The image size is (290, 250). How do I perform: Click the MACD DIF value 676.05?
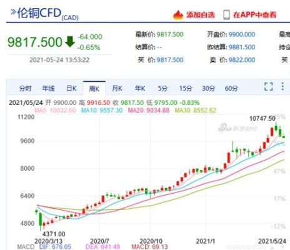[61, 247]
